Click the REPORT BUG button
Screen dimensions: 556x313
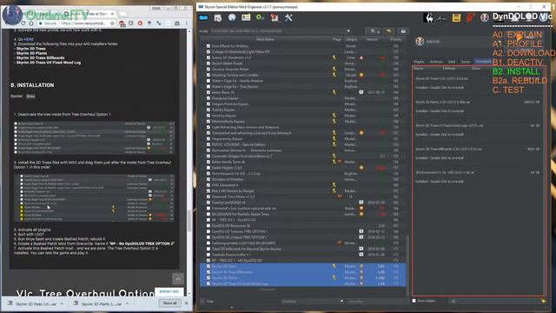169,291
